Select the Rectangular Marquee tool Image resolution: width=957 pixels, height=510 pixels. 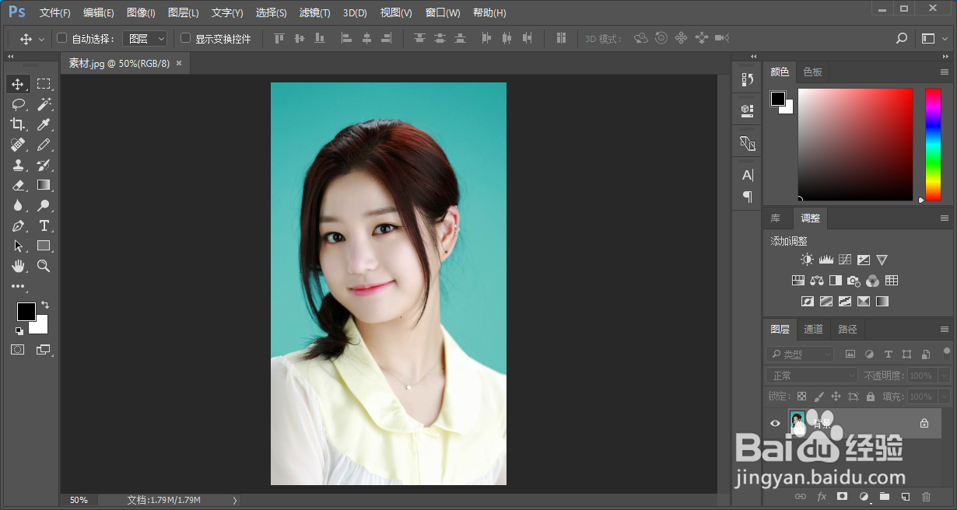(x=44, y=84)
